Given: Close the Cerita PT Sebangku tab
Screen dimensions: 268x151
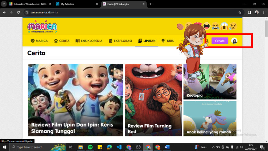Looking at the screenshot, I should [x=144, y=4].
